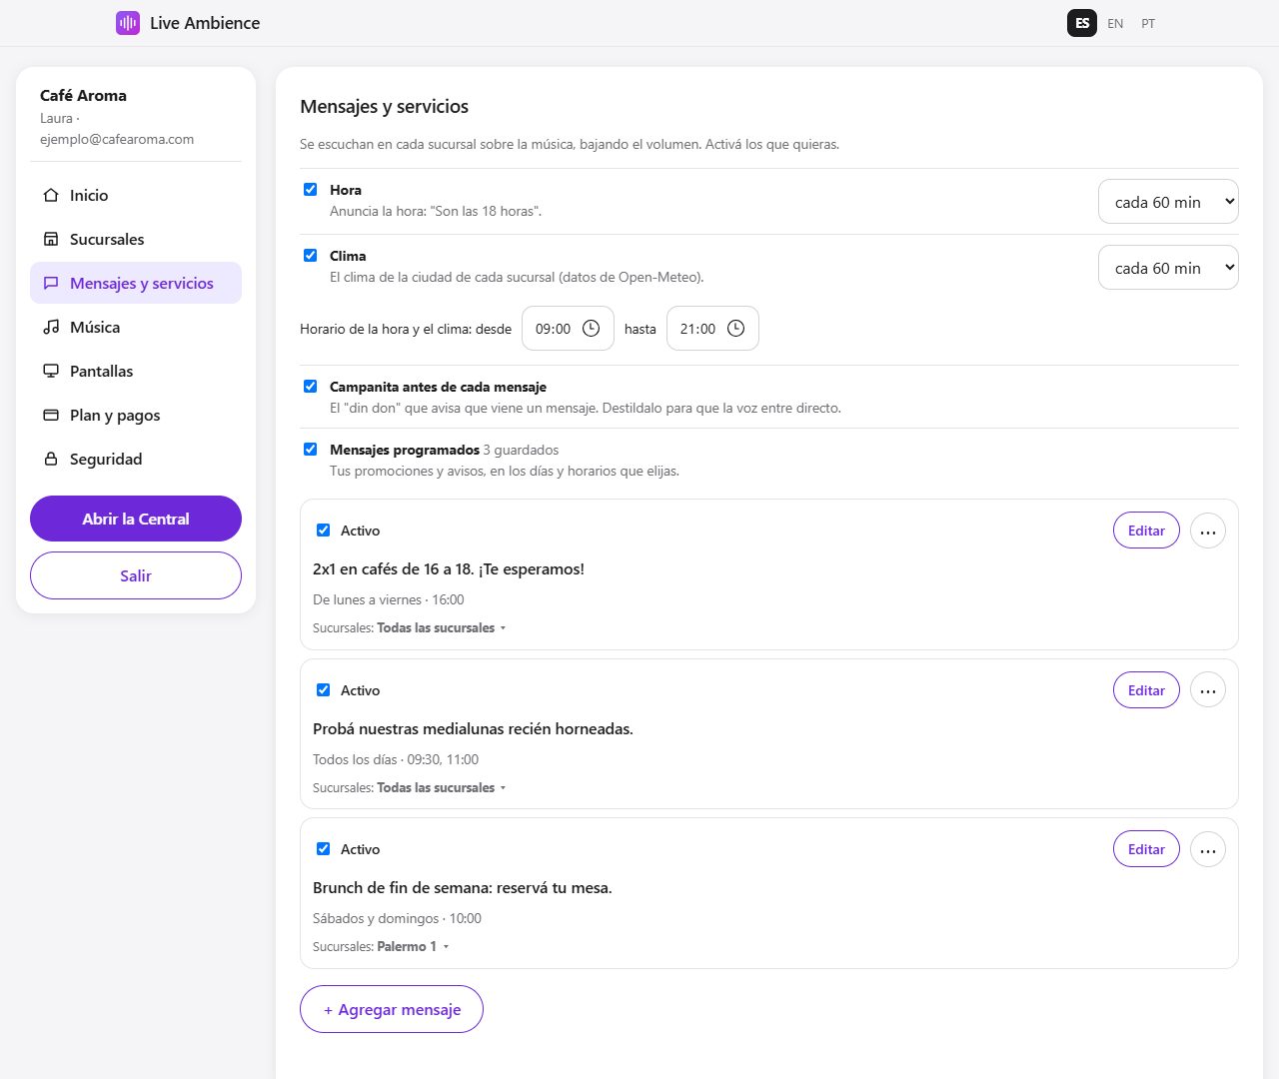Open the Sucursales section

pyautogui.click(x=136, y=239)
